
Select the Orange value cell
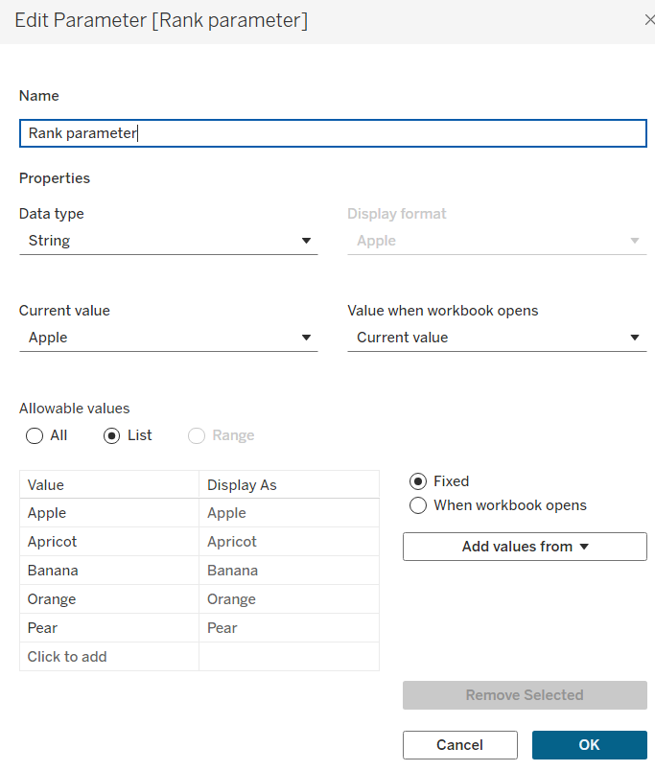coord(108,599)
